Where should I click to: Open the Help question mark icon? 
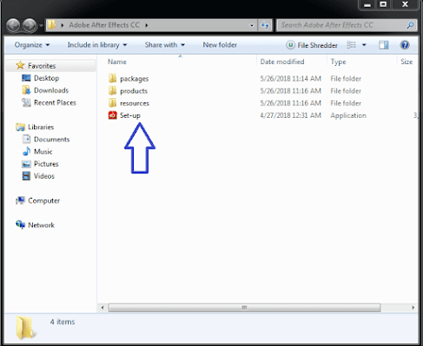pos(405,45)
